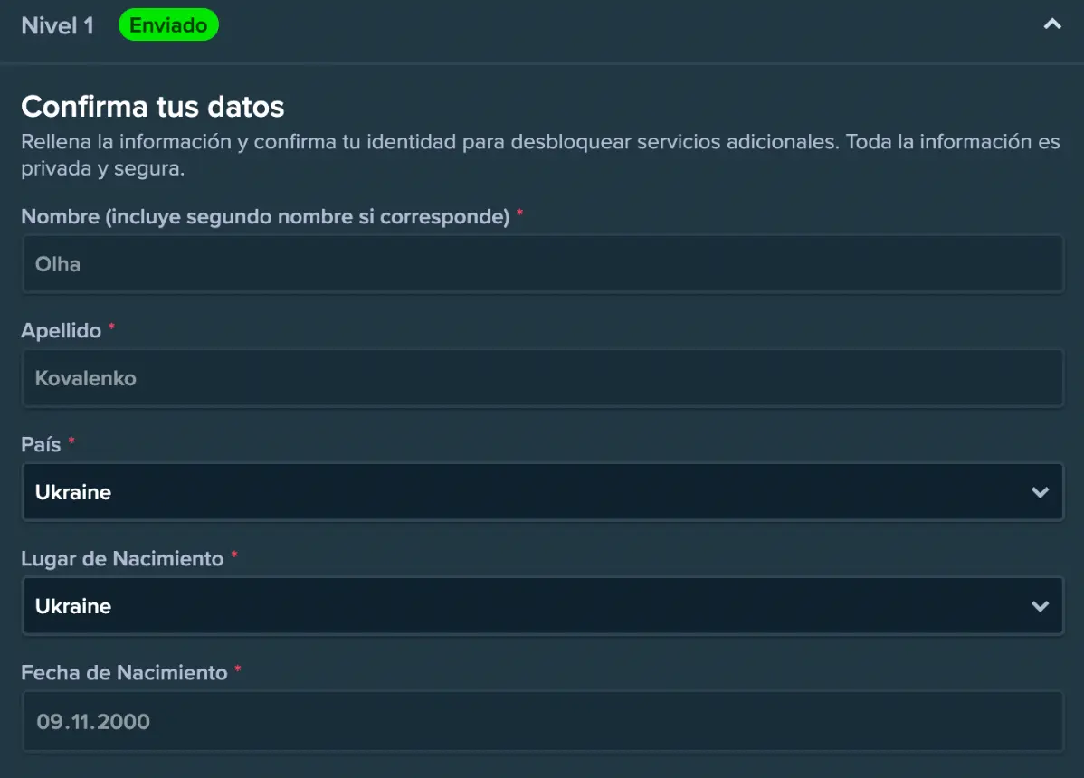Viewport: 1084px width, 778px height.
Task: Collapse the Nivel 1 section chevron
Action: [x=1051, y=25]
